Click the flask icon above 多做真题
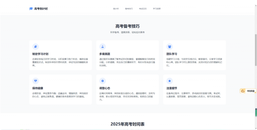 (x=102, y=47)
